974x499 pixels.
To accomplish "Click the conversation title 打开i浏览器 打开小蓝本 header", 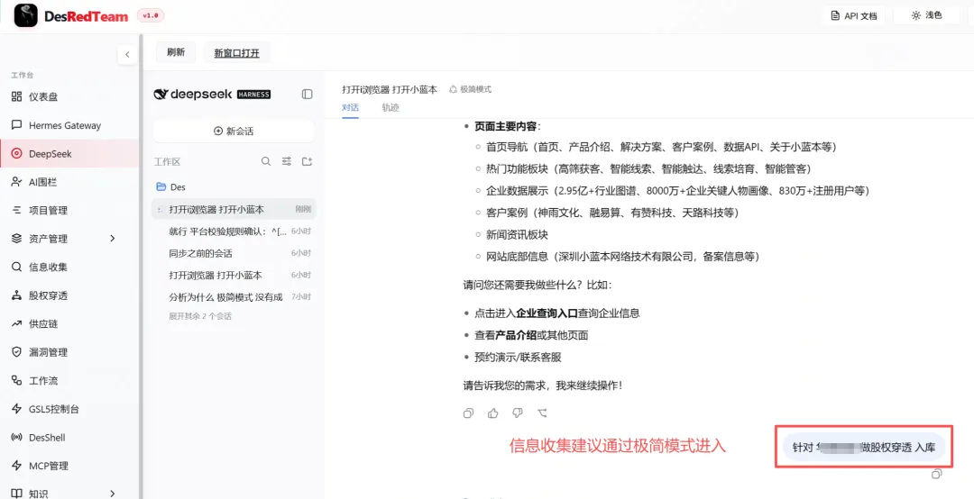I will (390, 89).
